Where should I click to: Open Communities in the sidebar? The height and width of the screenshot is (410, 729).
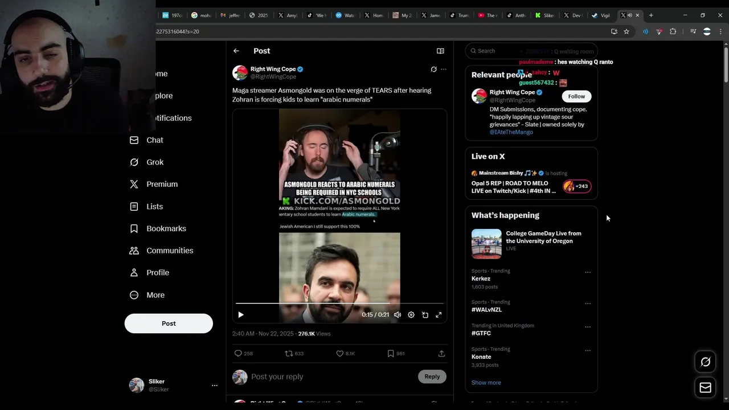coord(161,251)
